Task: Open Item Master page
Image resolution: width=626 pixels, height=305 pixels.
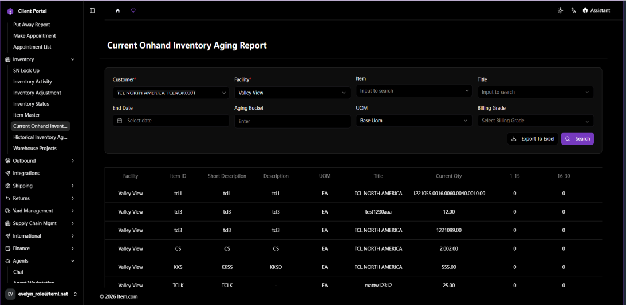Action: click(26, 115)
